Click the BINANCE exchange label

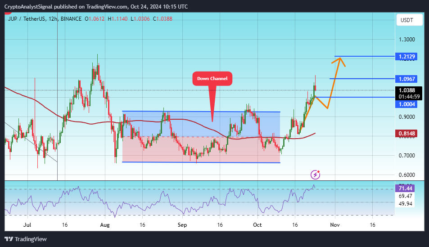point(71,18)
